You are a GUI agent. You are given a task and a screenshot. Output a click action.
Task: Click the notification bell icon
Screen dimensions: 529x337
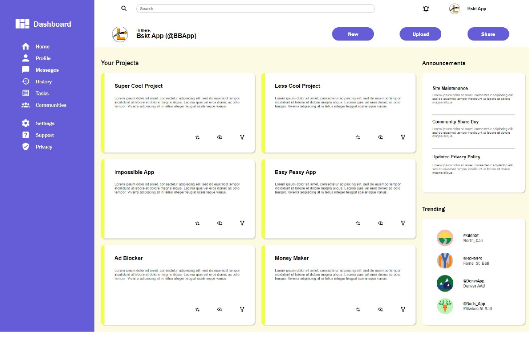426,8
